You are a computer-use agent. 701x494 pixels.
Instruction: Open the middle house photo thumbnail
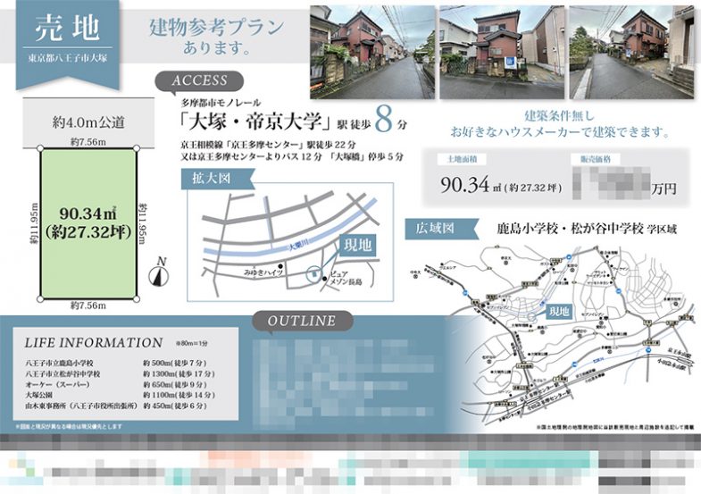click(x=502, y=52)
